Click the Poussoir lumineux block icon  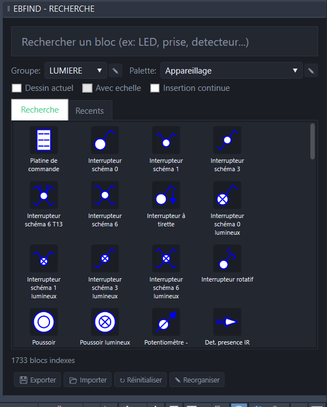pos(105,322)
